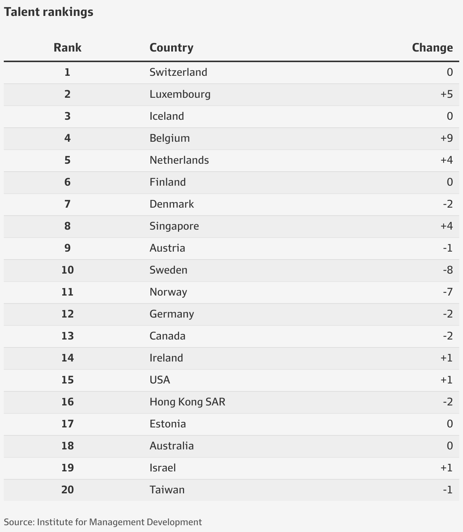Click Belgium's +9 change value
This screenshot has width=463, height=532.
(x=447, y=138)
